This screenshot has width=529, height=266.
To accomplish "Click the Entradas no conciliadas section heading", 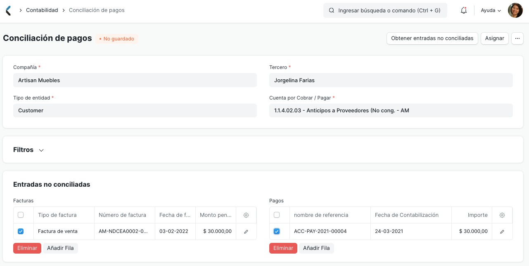I will point(52,184).
